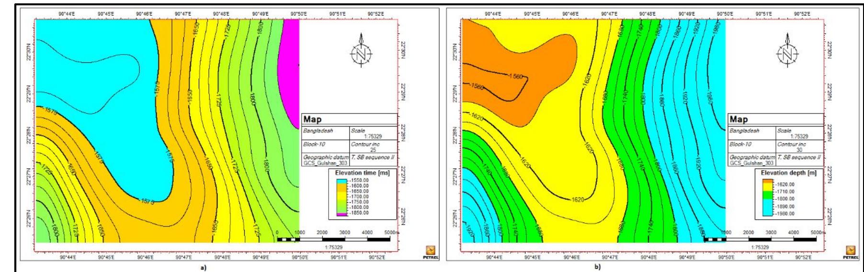Click T. SB sequence II in map b
Screen dimensions: 864x272
pyautogui.click(x=799, y=157)
